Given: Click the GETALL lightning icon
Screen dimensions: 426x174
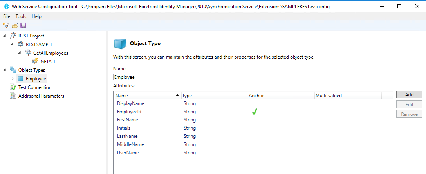Looking at the screenshot, I should (35, 61).
